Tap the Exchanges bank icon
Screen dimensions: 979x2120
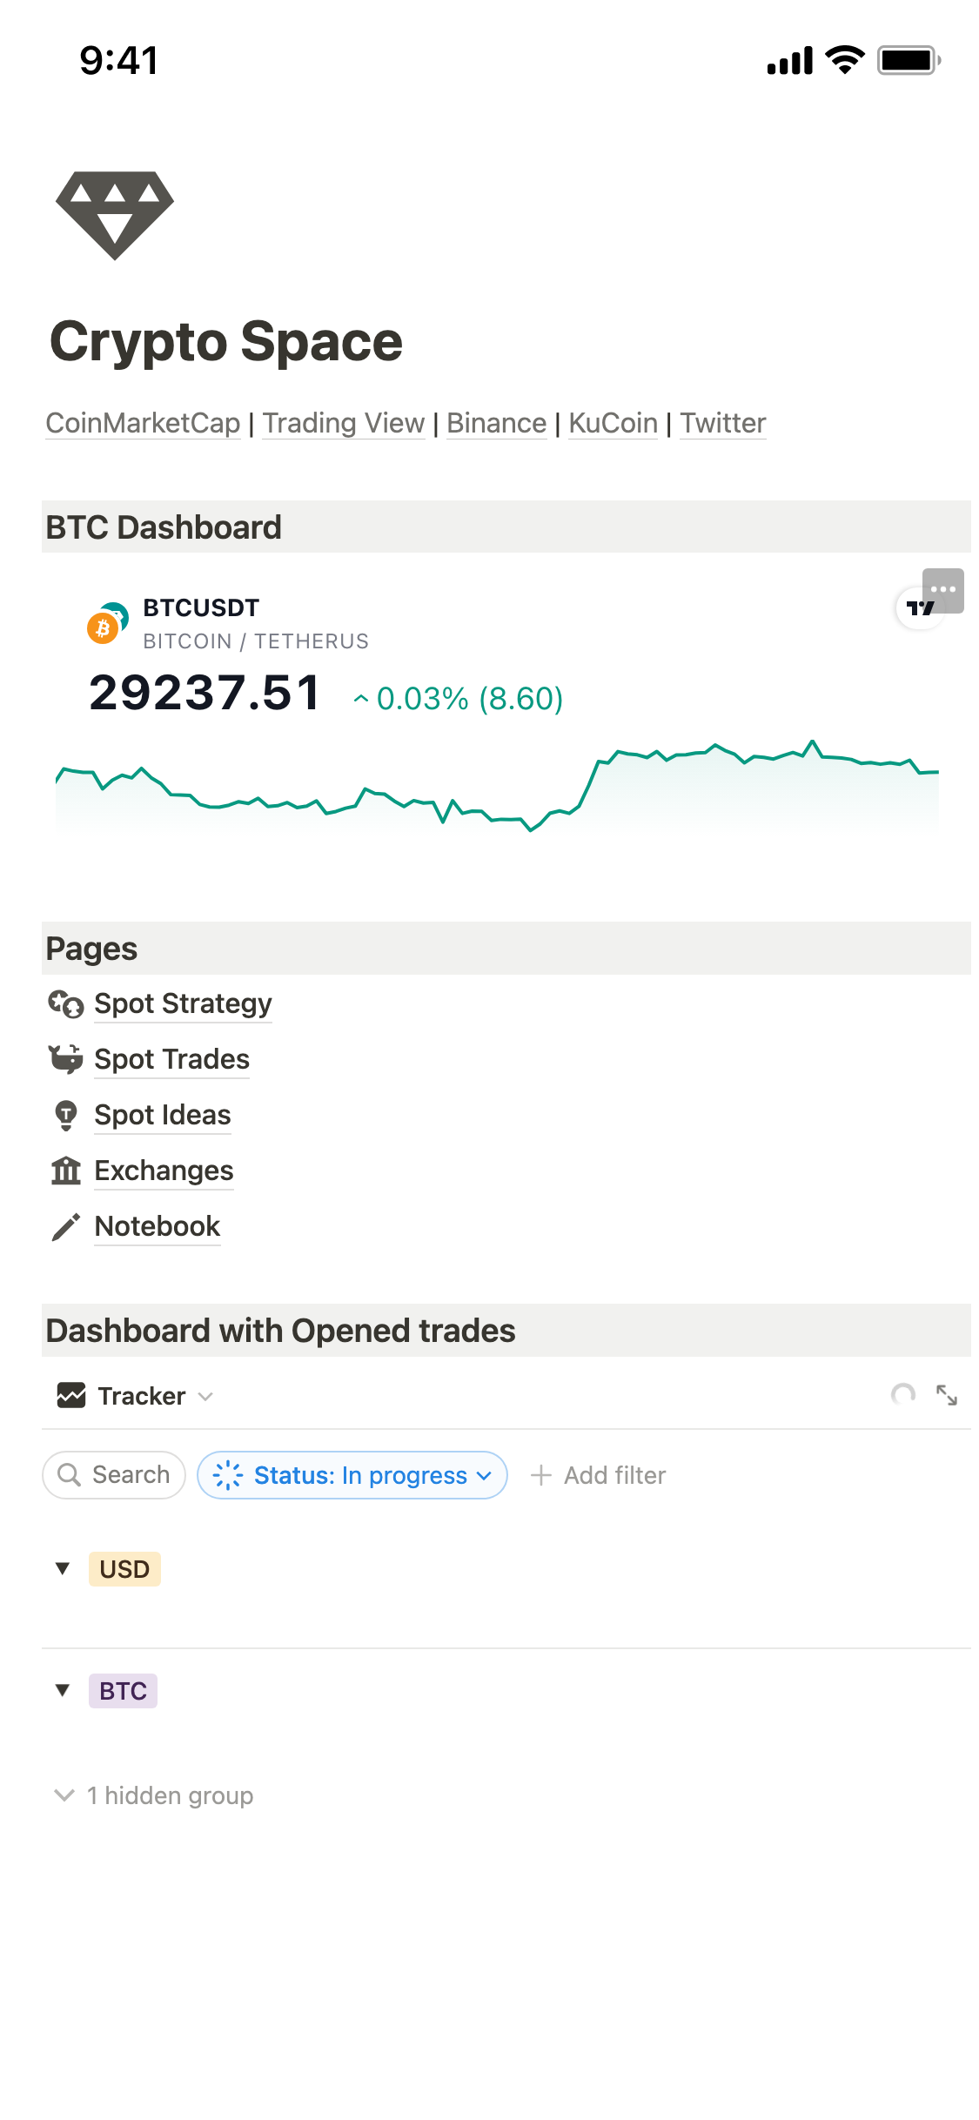[66, 1171]
